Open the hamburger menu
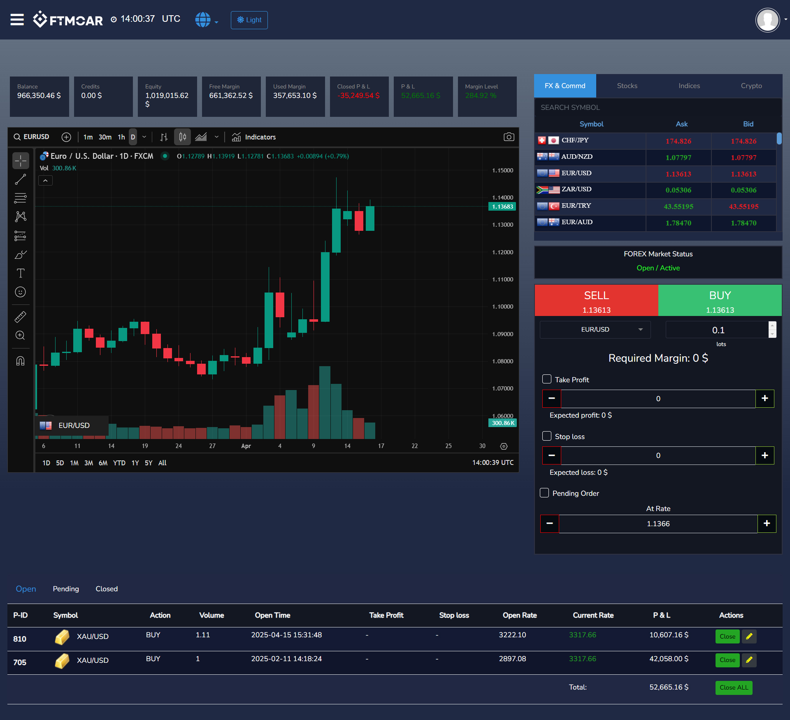Image resolution: width=790 pixels, height=720 pixels. click(17, 19)
